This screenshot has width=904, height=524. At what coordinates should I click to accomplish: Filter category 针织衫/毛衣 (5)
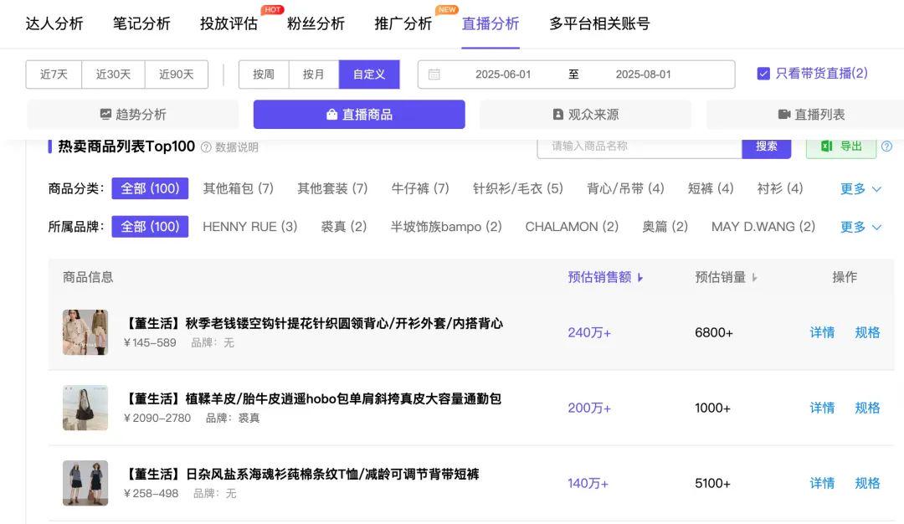coord(518,188)
